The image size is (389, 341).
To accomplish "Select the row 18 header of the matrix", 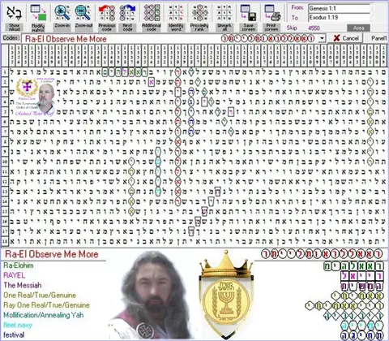I will pos(5,240).
